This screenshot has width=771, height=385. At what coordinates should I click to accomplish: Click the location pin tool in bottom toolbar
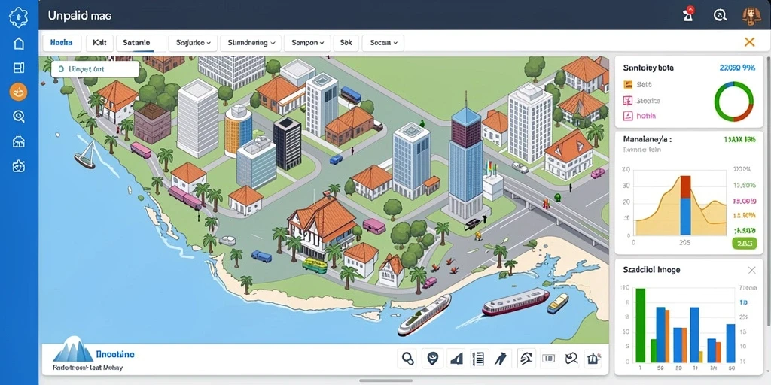tap(432, 359)
